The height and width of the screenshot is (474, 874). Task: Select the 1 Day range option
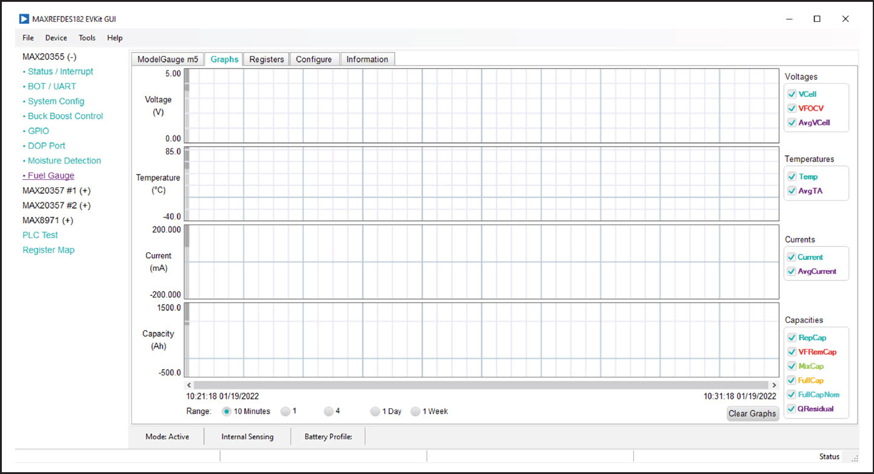click(376, 411)
